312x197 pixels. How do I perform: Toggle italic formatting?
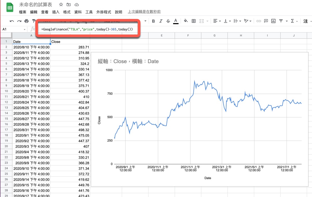(161, 21)
